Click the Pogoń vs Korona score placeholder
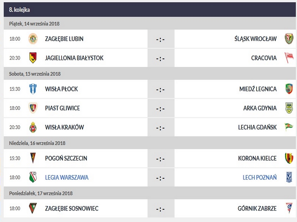 click(160, 159)
